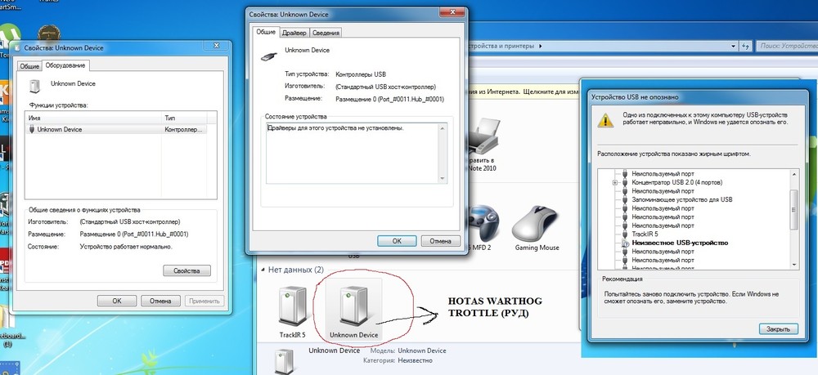Viewport: 818px width, 375px height.
Task: Switch to the Общие tab in left dialog
Action: [x=29, y=67]
